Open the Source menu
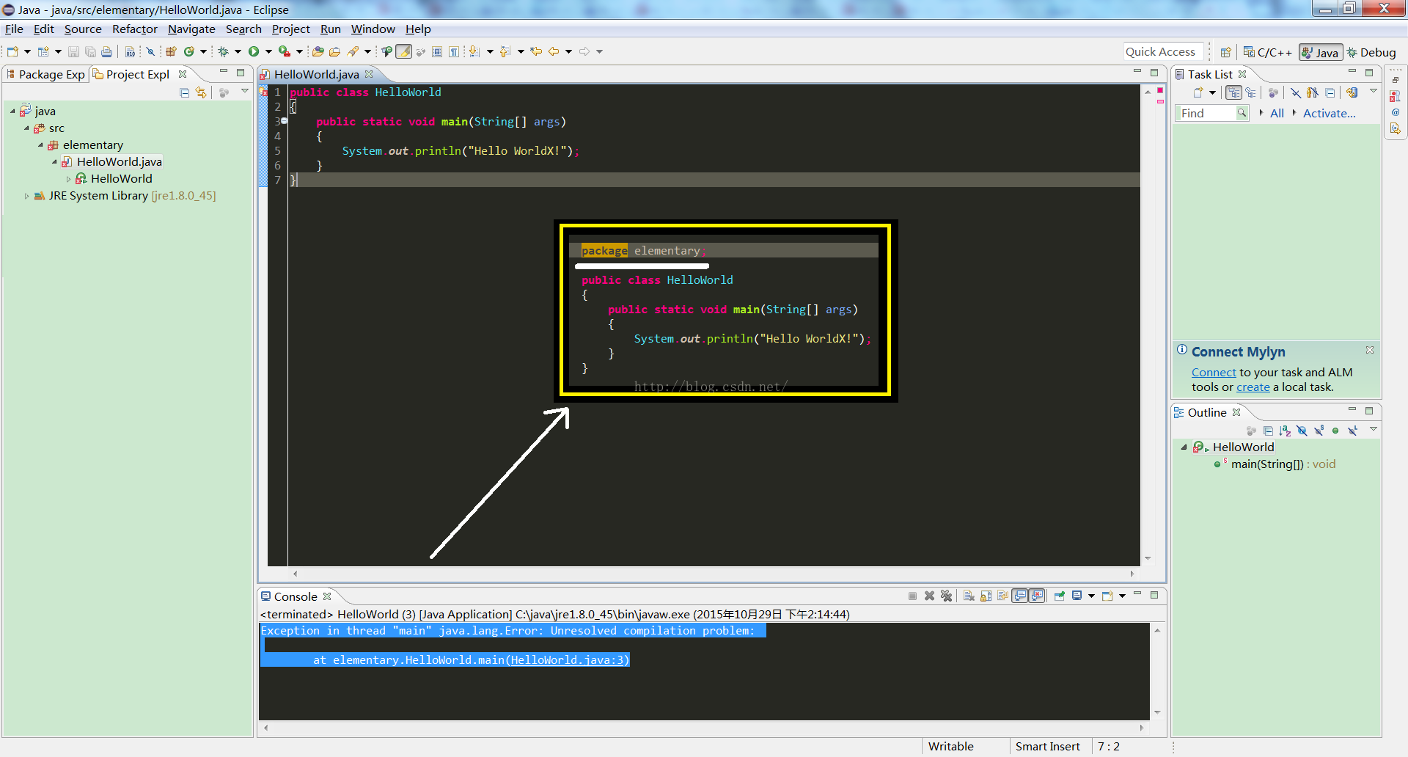Screen dimensions: 1408x757 (x=83, y=29)
